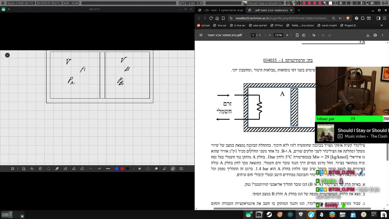389x219 pixels.
Task: Open the יום אחד 2 bookmark
Action: (237, 26)
